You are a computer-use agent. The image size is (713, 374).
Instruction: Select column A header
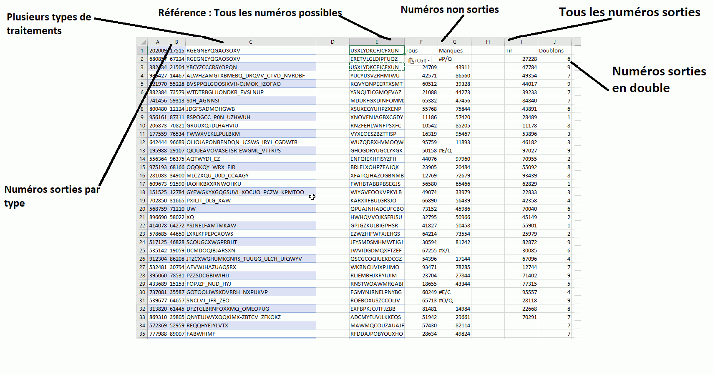(158, 42)
